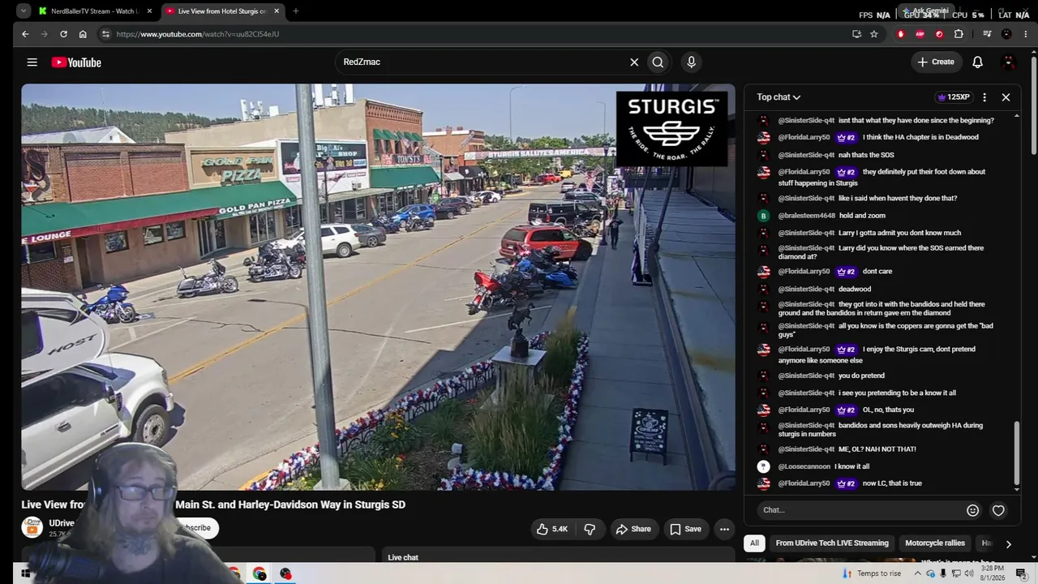Send a heart reaction in chat

point(998,510)
